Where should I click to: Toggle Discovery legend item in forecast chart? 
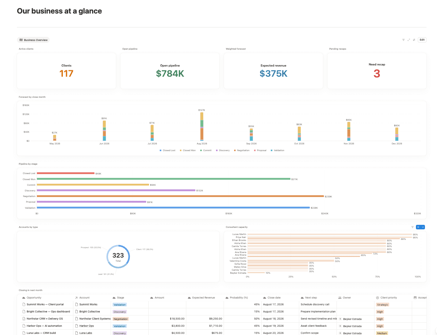click(223, 150)
